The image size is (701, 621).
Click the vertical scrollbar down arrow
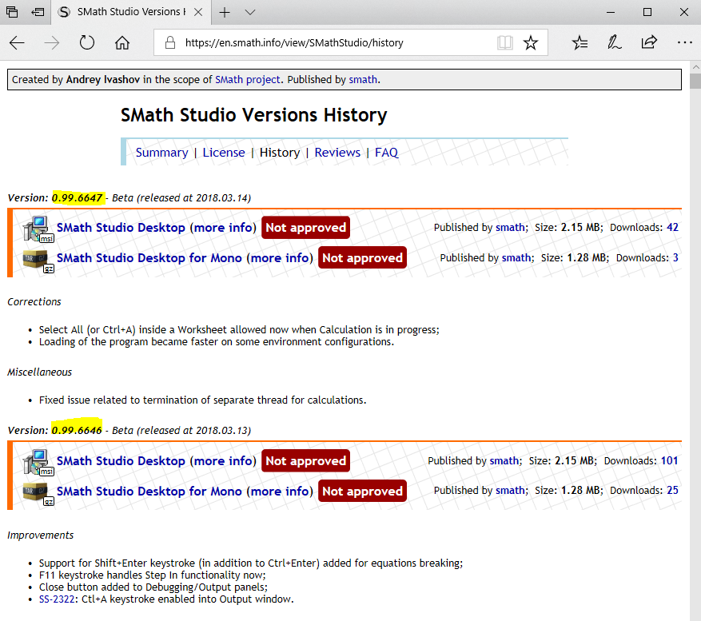point(694,614)
